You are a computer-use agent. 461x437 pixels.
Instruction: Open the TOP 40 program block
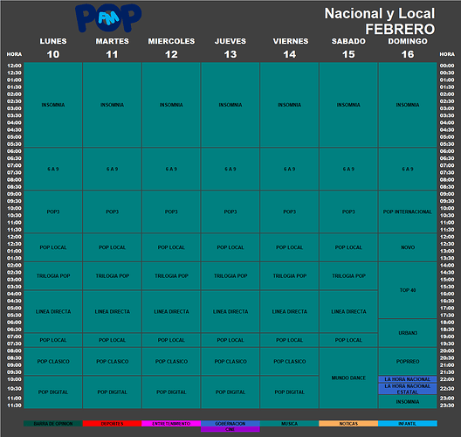[x=408, y=290]
